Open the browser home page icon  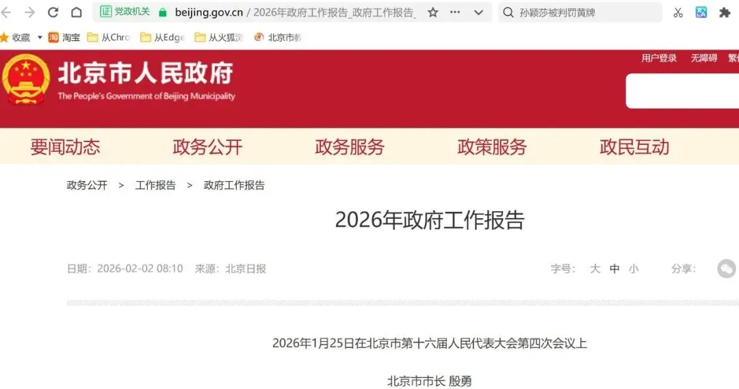pyautogui.click(x=77, y=12)
